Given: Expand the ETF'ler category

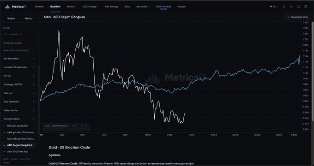Looking at the screenshot, I should point(19,76).
